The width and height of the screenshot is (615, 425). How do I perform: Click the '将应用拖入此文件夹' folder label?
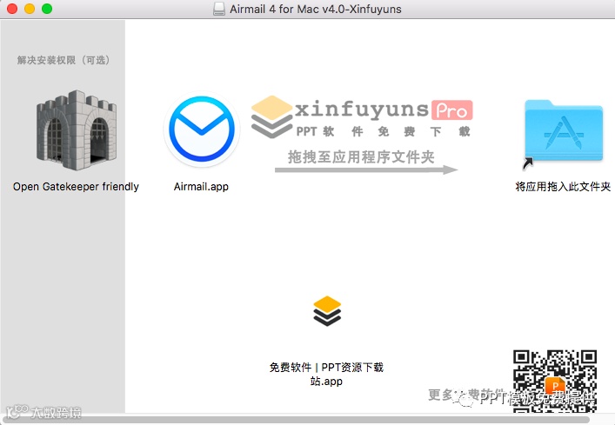point(563,187)
